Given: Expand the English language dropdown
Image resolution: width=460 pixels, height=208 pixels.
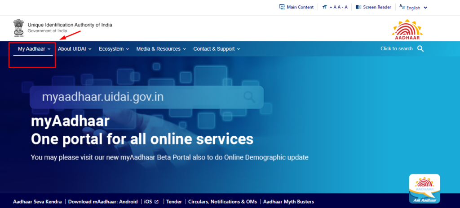Looking at the screenshot, I should (x=426, y=8).
